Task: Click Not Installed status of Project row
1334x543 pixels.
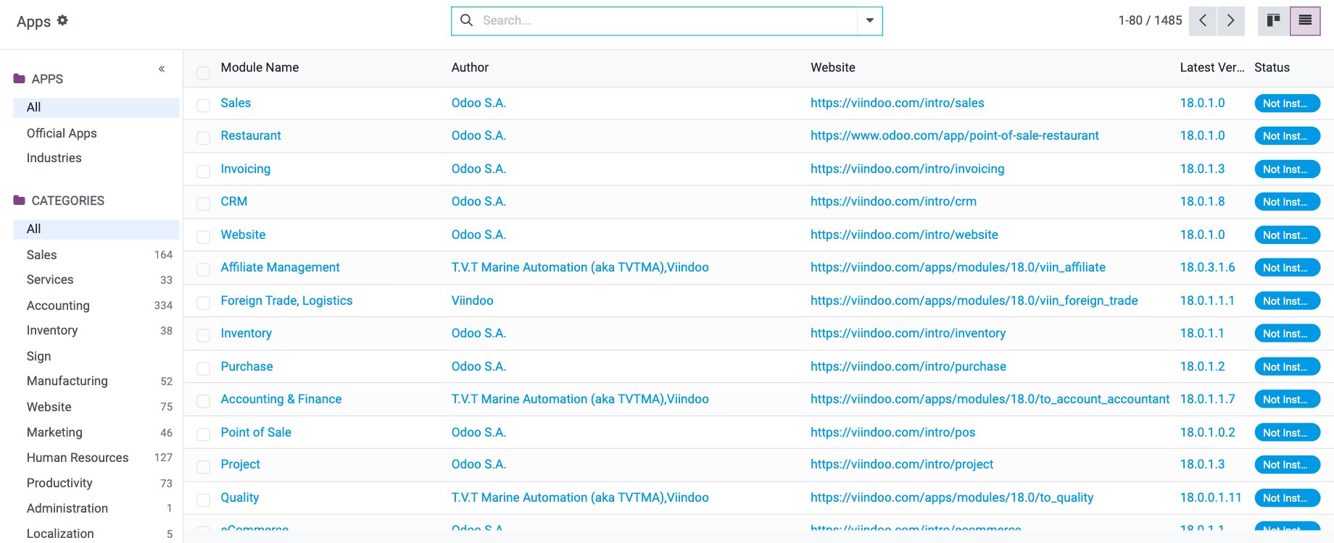Action: coord(1287,465)
